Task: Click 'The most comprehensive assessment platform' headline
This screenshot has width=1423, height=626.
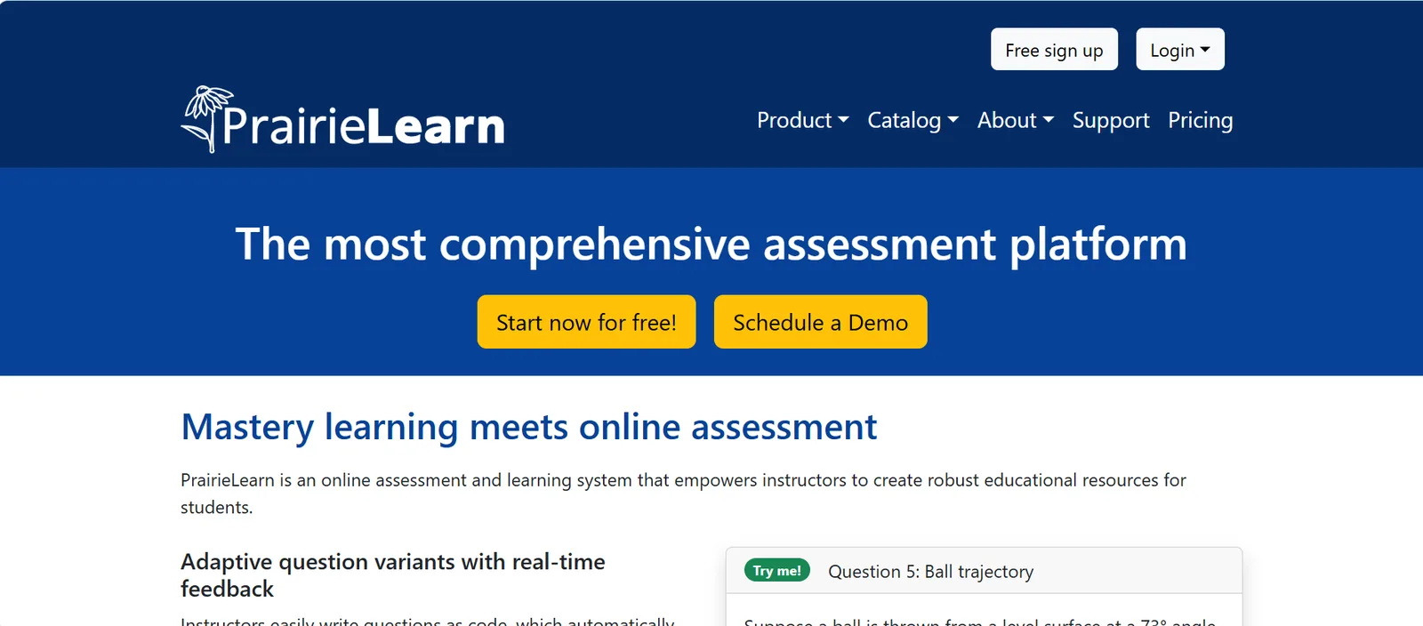Action: (x=711, y=244)
